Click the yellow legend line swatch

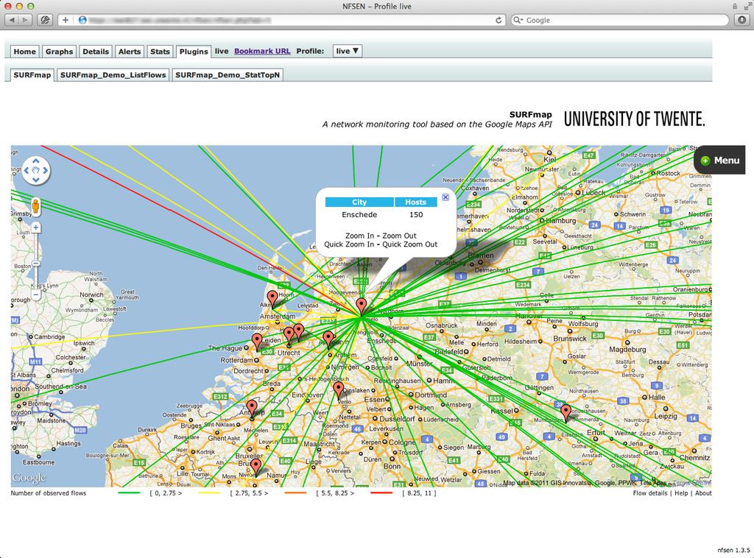(209, 493)
